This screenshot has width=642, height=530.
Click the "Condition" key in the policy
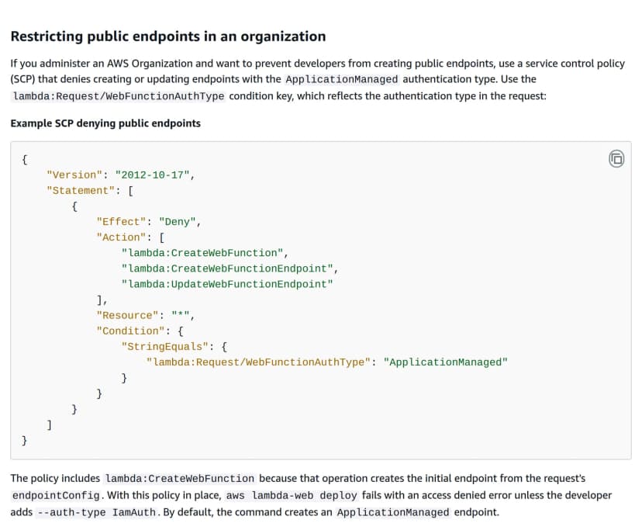tap(130, 331)
